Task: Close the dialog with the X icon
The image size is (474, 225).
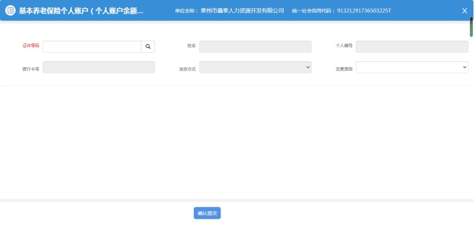Action: [465, 11]
